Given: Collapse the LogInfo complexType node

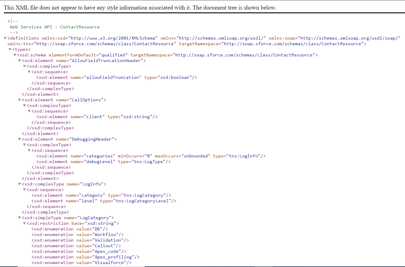Looking at the screenshot, I should point(19,184).
